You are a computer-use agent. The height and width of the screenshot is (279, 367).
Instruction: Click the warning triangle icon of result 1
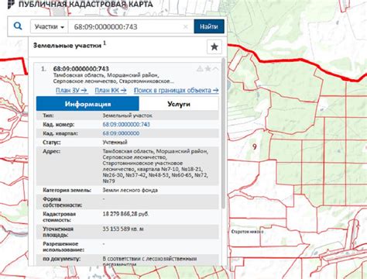click(x=200, y=69)
